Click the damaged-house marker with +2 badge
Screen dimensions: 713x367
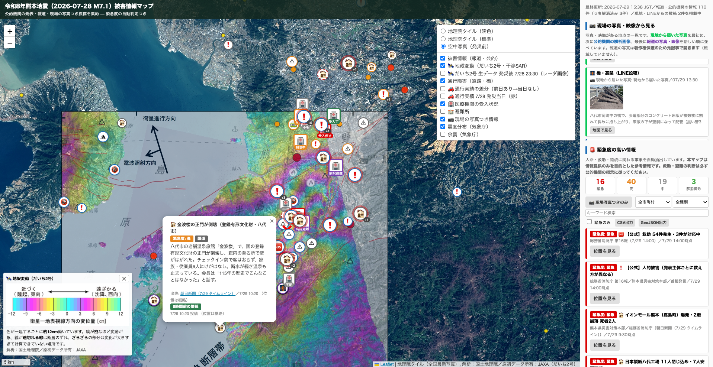click(287, 259)
